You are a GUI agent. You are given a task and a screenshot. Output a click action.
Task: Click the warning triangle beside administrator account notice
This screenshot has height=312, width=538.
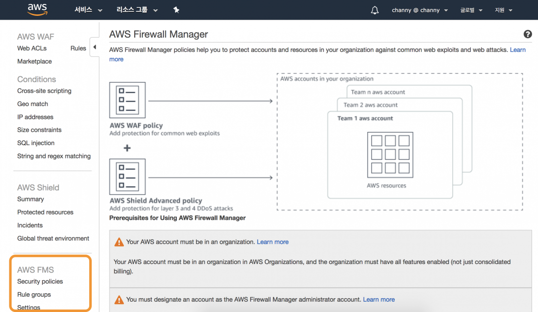119,299
